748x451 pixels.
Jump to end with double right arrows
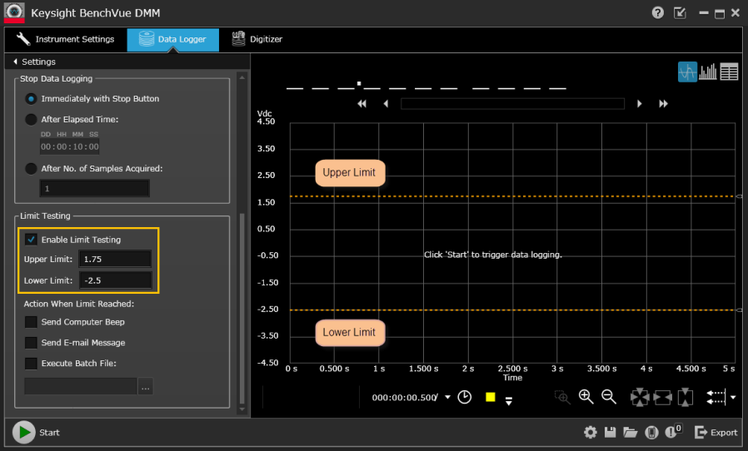[x=663, y=103]
